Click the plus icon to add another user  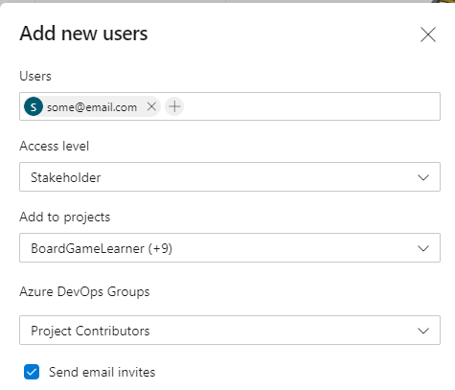click(174, 106)
